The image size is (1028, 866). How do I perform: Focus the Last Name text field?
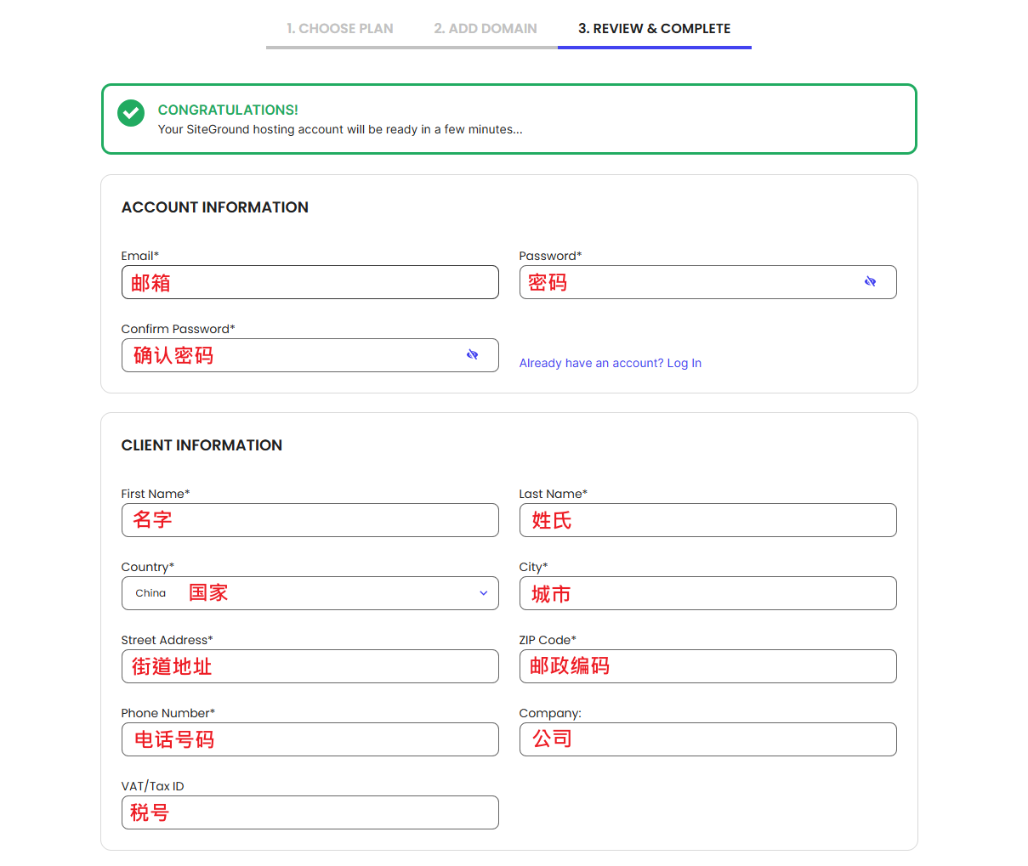tap(707, 520)
